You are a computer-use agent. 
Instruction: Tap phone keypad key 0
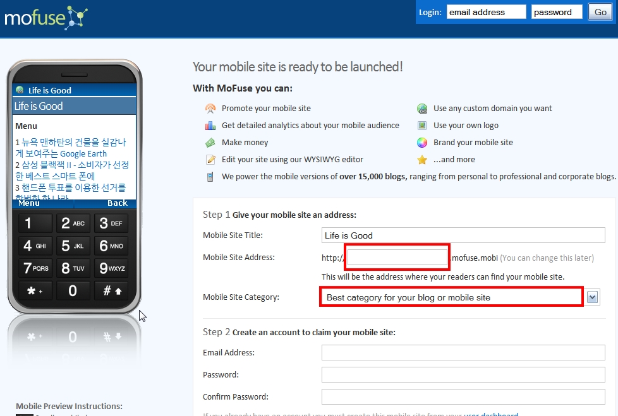point(73,291)
